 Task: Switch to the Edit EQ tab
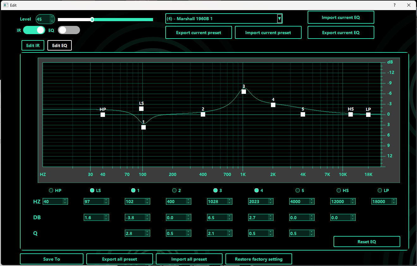60,45
